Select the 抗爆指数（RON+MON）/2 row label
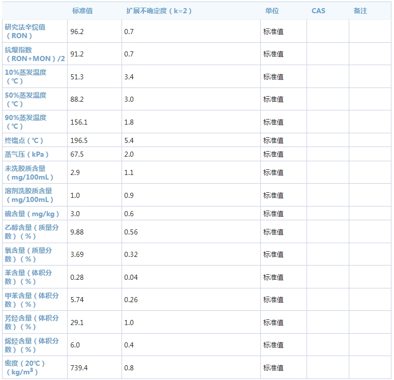The image size is (394, 380). click(x=35, y=54)
